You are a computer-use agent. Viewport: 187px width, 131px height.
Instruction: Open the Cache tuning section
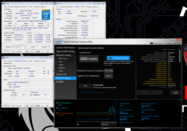pos(61,65)
